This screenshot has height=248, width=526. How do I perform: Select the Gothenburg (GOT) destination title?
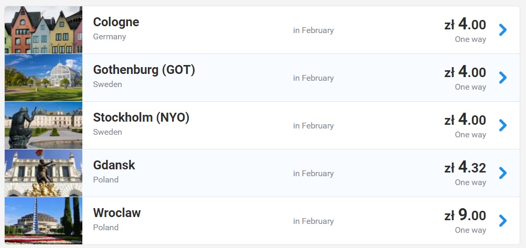144,70
